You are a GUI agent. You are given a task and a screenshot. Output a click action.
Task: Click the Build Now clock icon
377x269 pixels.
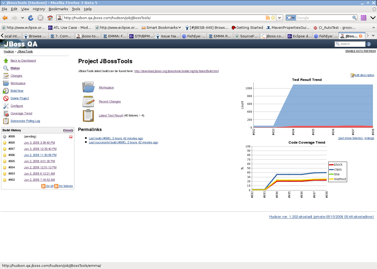(x=6, y=91)
